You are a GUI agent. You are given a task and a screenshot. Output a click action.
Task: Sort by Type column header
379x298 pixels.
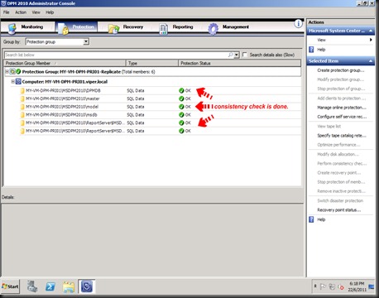click(152, 63)
